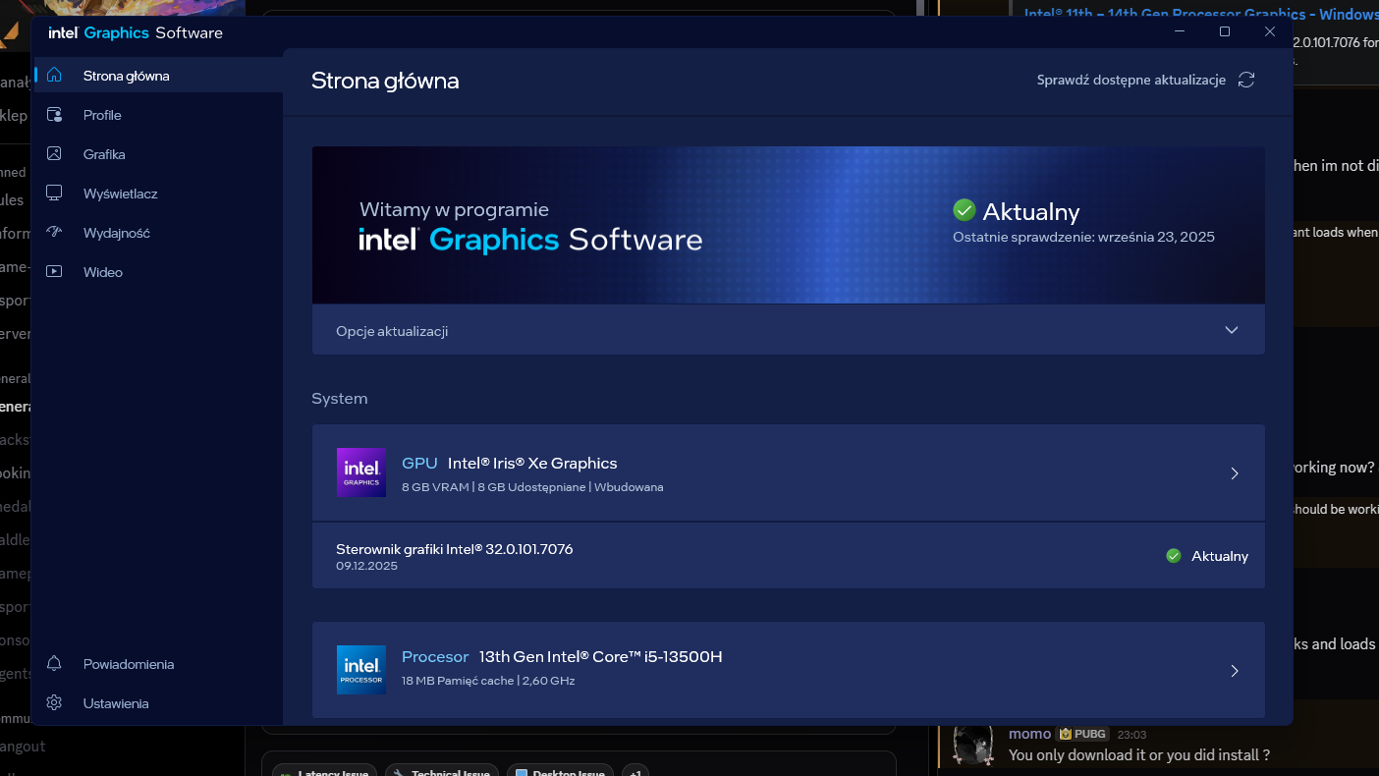Click the driver date 09.12.2025

coord(366,566)
